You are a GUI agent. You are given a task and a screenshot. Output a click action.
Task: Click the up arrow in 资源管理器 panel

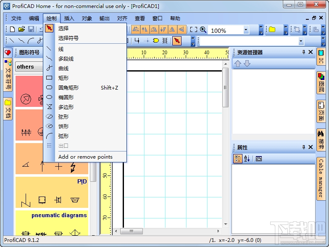click(238, 64)
